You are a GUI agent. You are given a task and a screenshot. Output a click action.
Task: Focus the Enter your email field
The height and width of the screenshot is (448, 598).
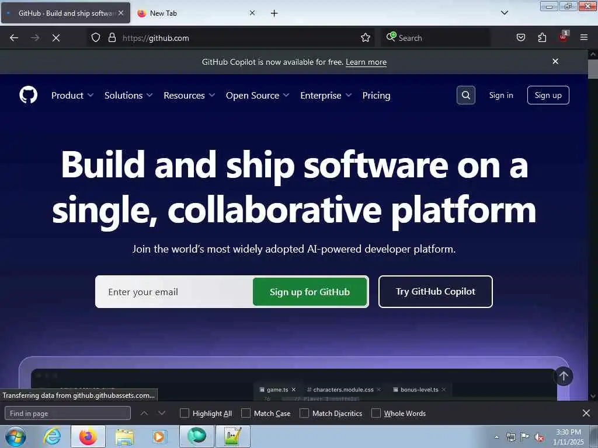click(175, 292)
